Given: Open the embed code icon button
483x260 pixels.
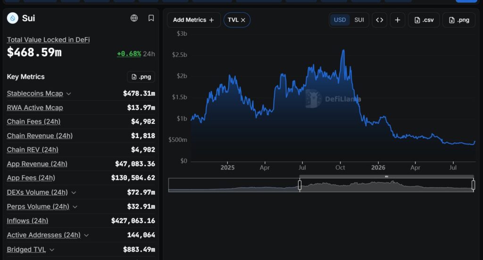Looking at the screenshot, I should point(380,20).
